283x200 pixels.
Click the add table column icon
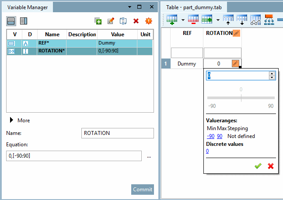206,20
